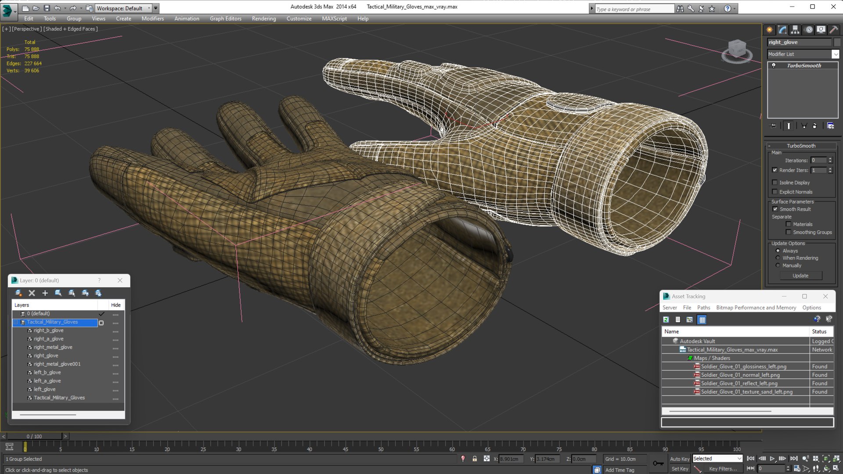
Task: Click Configure Modifier Sets icon
Action: click(x=830, y=126)
